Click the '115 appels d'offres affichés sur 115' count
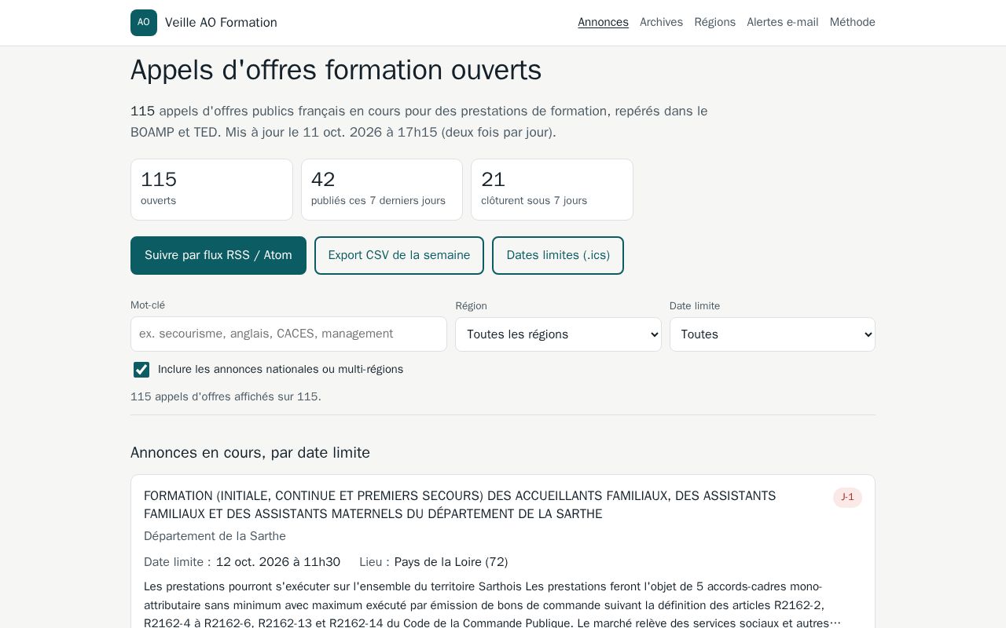 coord(226,396)
